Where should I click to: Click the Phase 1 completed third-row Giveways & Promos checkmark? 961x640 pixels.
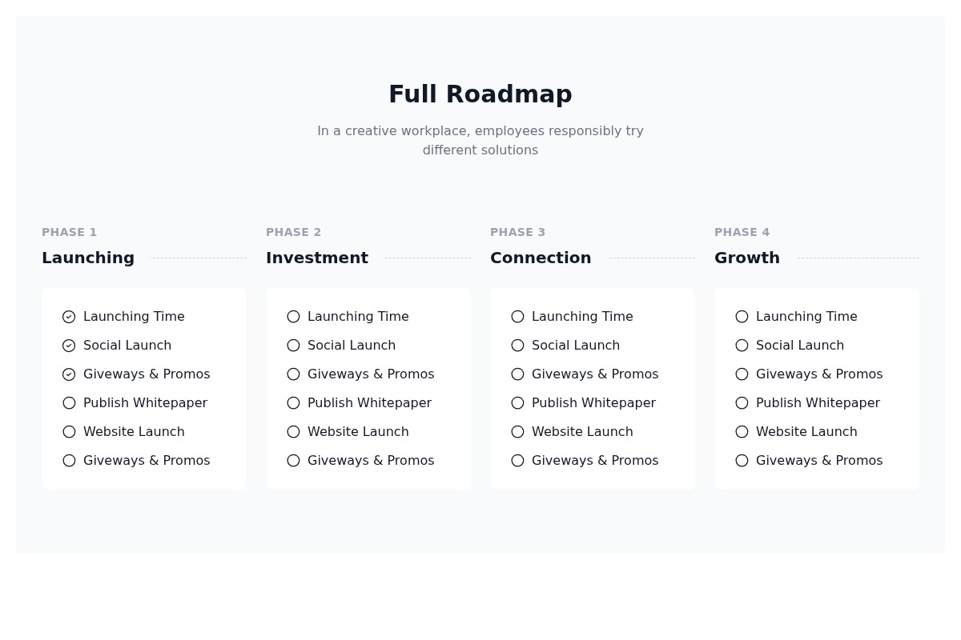(69, 374)
